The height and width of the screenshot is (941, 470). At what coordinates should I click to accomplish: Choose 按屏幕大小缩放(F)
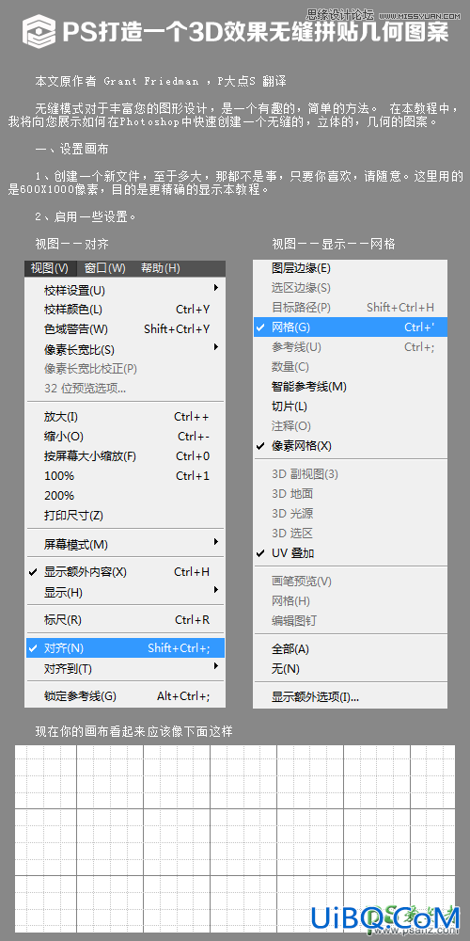click(x=125, y=456)
